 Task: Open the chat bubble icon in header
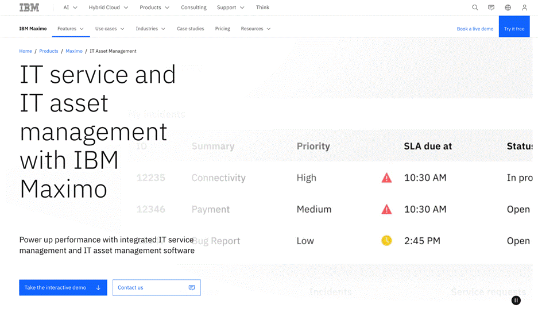click(x=491, y=7)
